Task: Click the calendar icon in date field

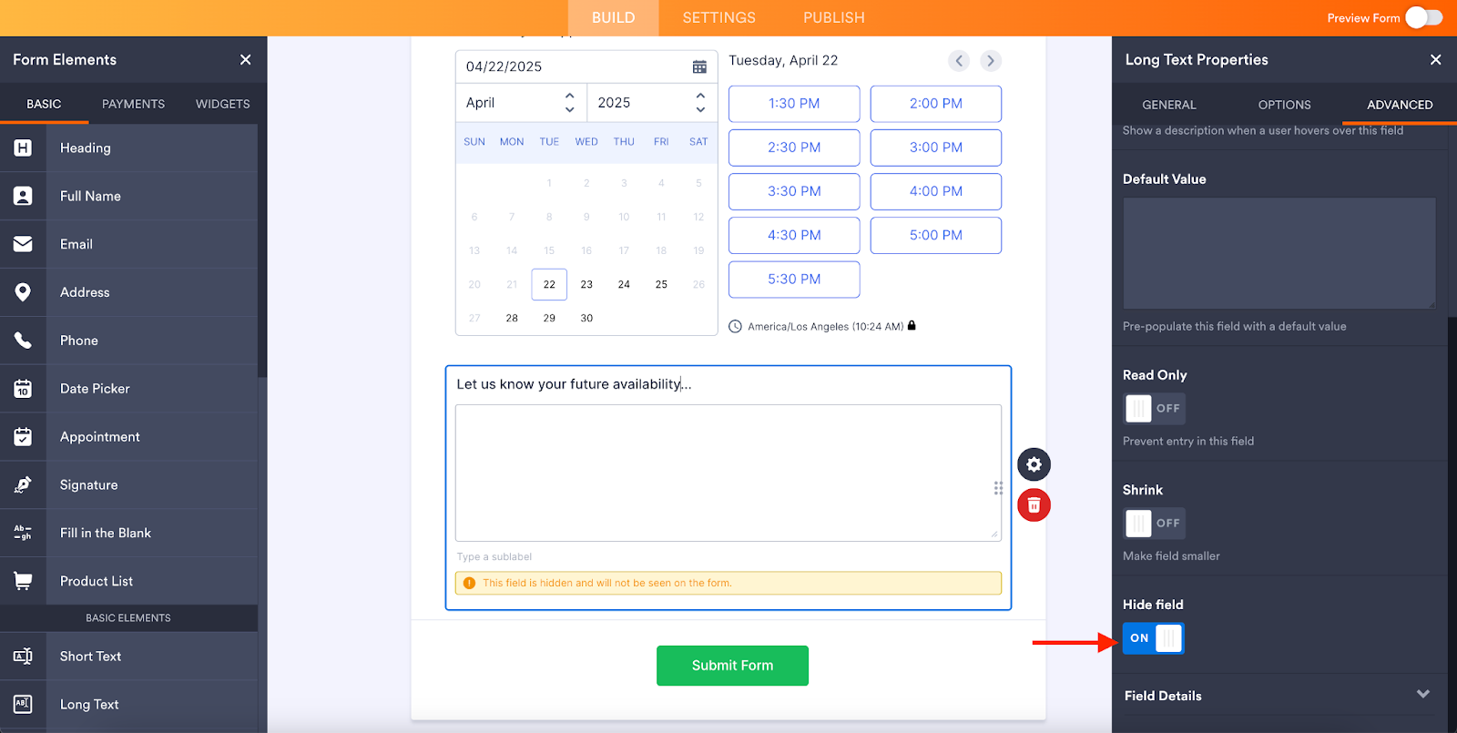Action: (699, 66)
